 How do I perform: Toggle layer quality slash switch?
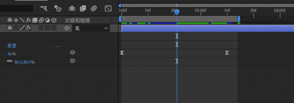pos(22,28)
